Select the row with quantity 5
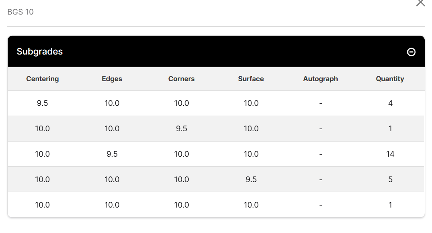The height and width of the screenshot is (233, 432). click(x=216, y=179)
